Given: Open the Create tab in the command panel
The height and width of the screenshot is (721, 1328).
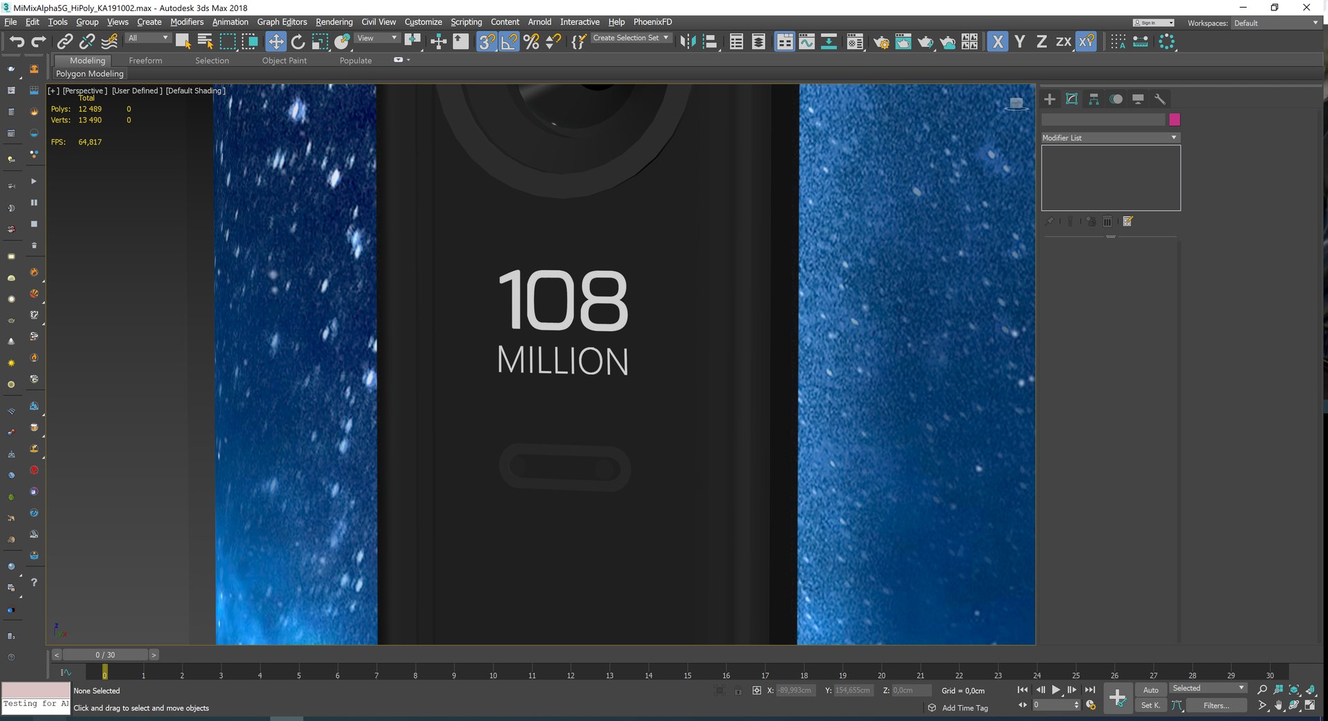Looking at the screenshot, I should (1050, 99).
